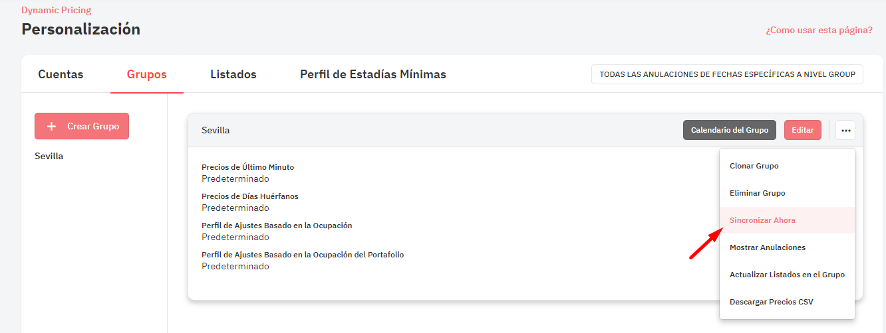Viewport: 886px width, 333px height.
Task: Go to Perfil de Estadías Mínimas tab
Action: (373, 74)
